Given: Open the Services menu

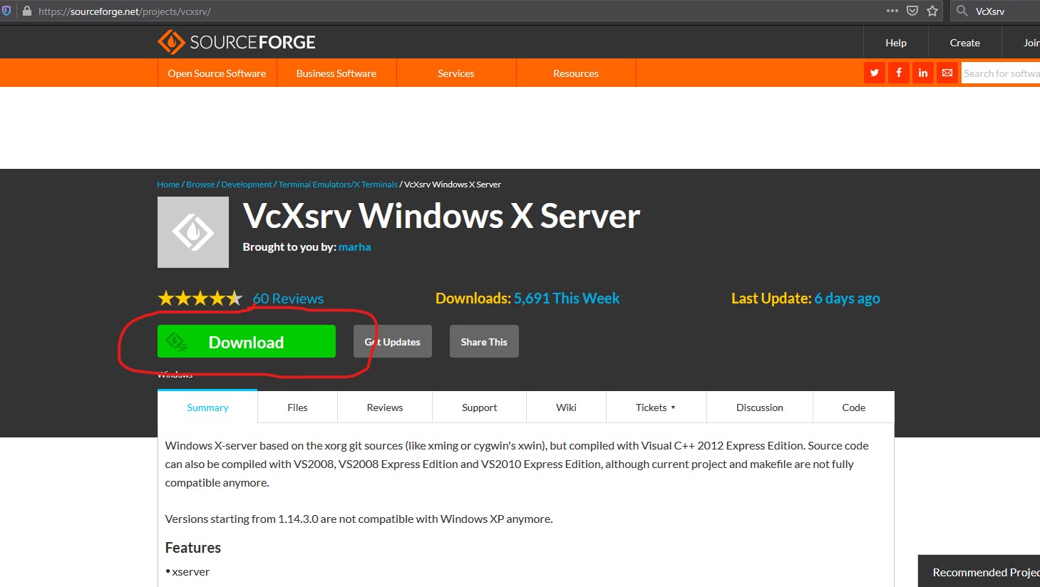Looking at the screenshot, I should (x=456, y=73).
